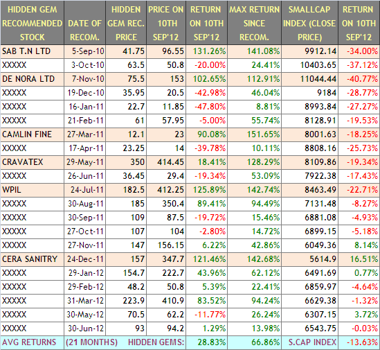Select the return value -42.98%

coord(207,93)
